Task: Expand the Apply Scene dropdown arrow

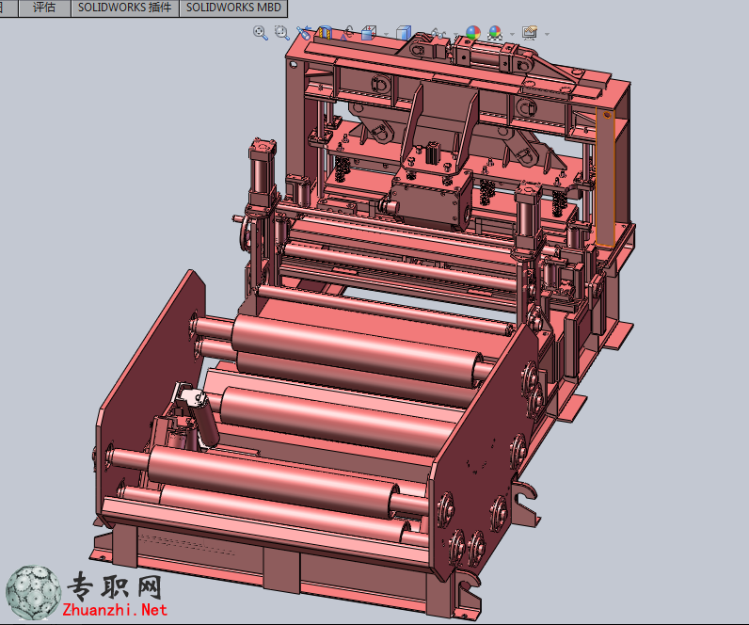Action: (x=512, y=35)
